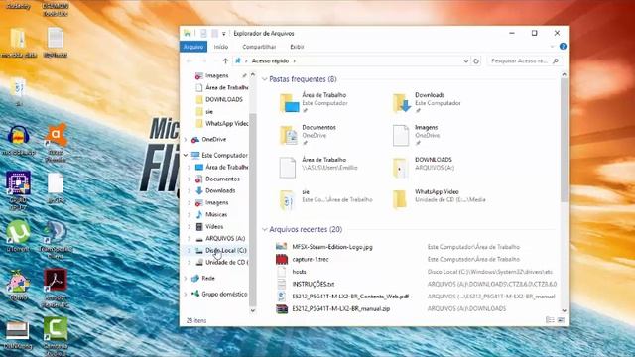The height and width of the screenshot is (357, 635).
Task: Open the Documentos OneDrive folder icon
Action: [289, 135]
